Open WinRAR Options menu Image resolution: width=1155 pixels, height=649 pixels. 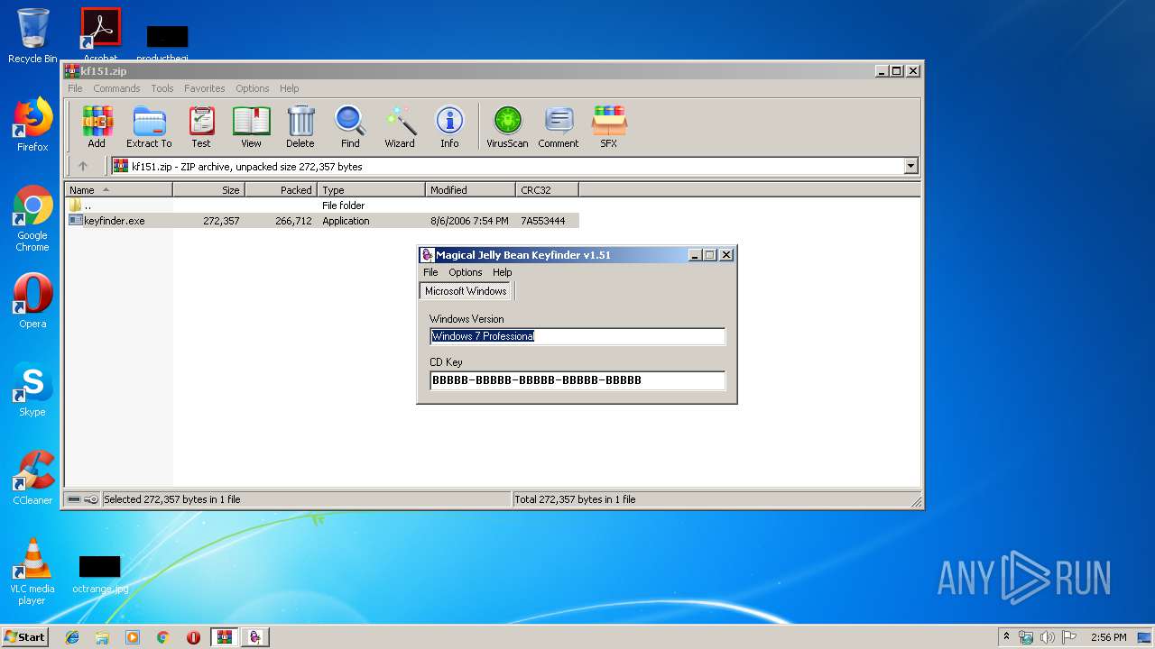(253, 88)
